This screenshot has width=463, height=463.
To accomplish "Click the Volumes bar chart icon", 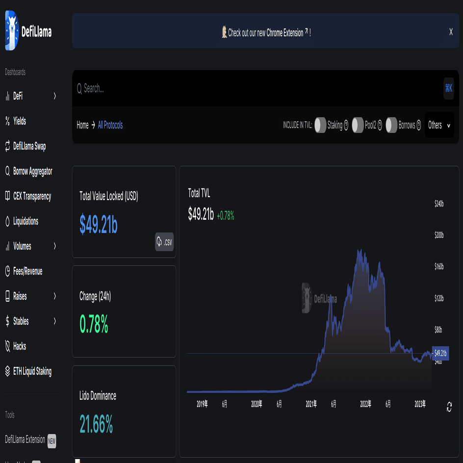I will tap(7, 246).
